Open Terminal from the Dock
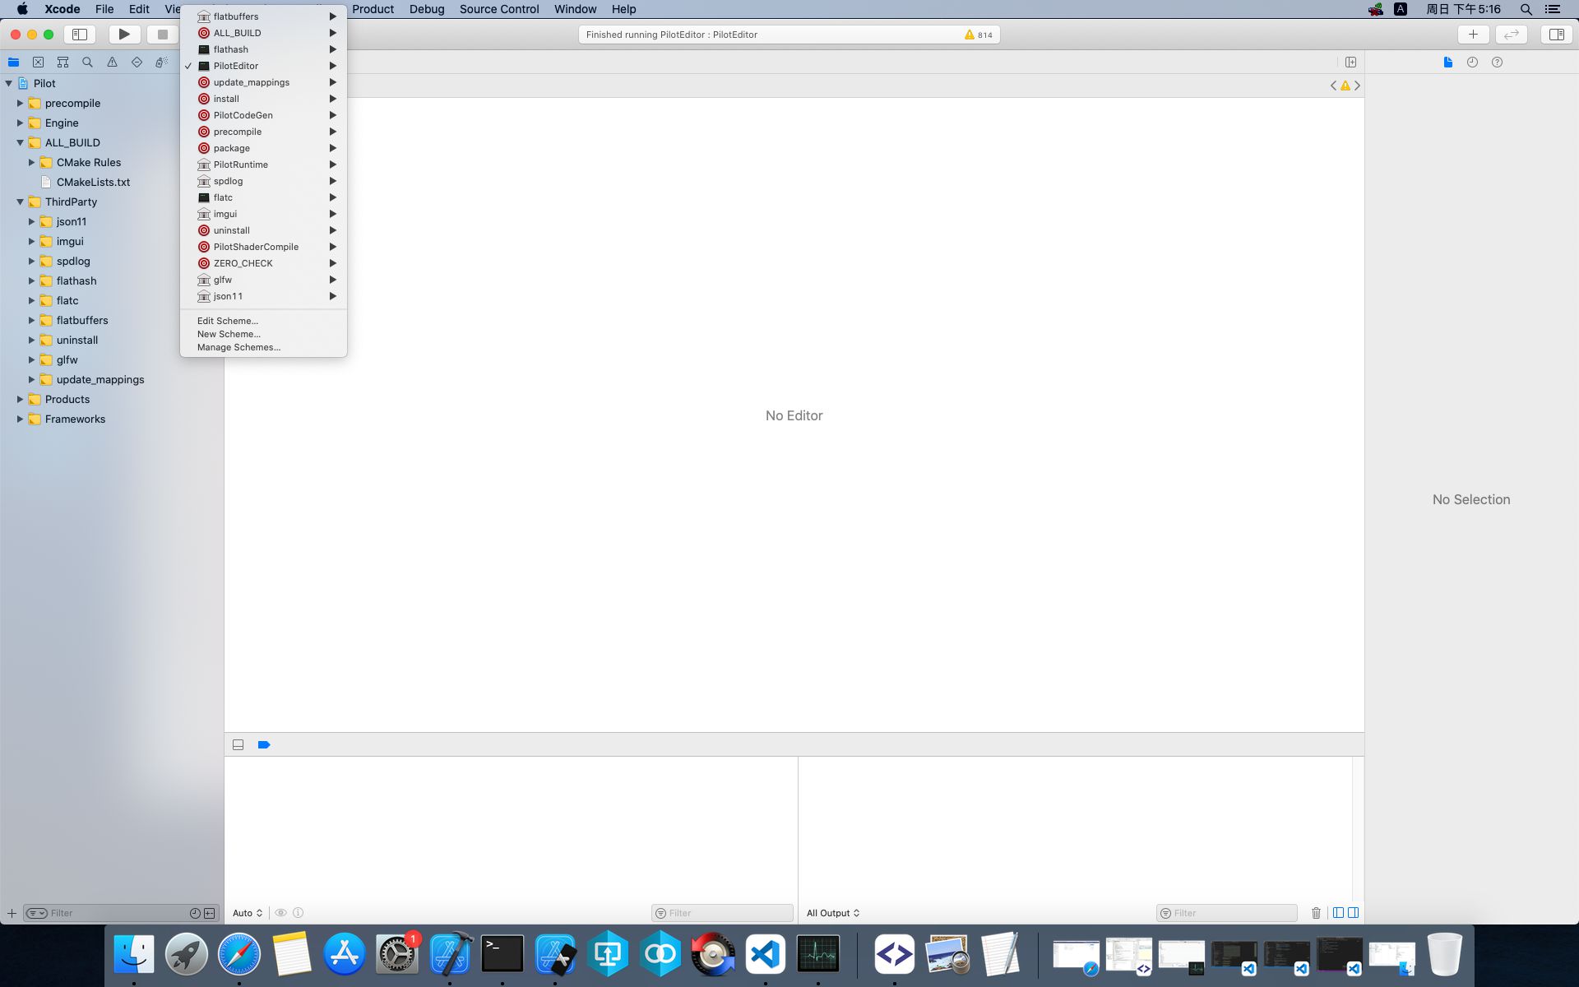 502,954
